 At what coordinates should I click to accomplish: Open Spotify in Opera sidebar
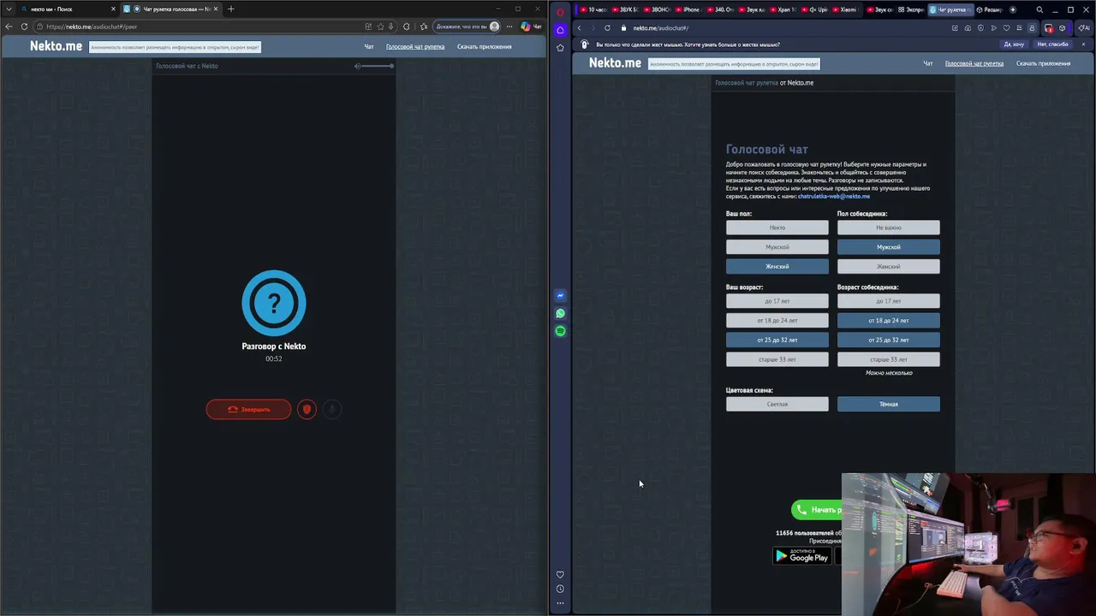pos(560,331)
